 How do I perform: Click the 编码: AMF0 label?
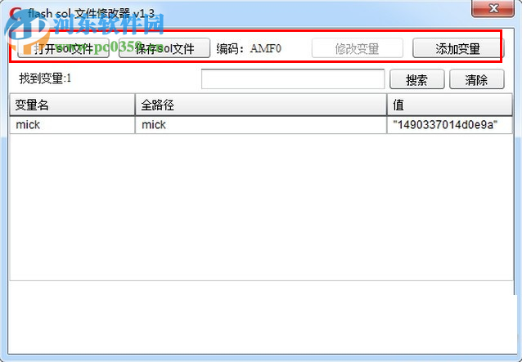click(249, 48)
